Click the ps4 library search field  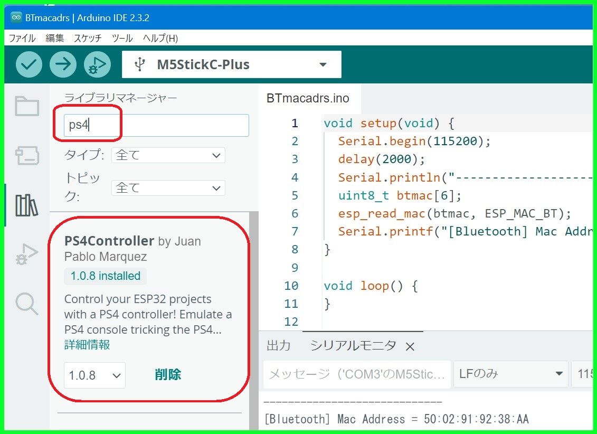[x=156, y=125]
